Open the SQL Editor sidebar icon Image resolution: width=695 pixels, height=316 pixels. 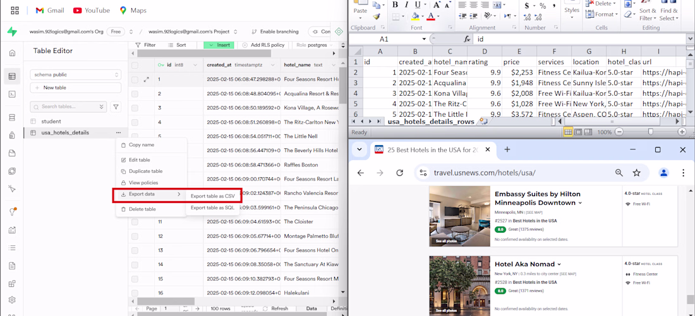pyautogui.click(x=13, y=94)
